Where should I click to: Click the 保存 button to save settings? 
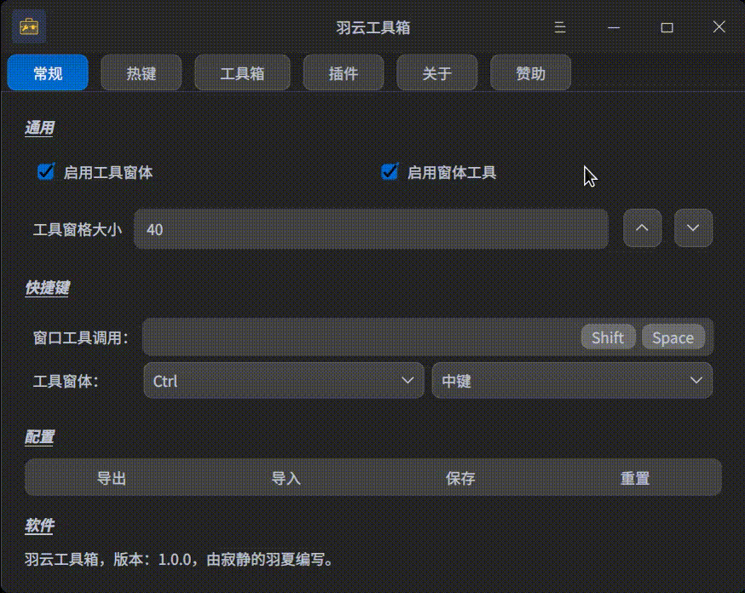click(461, 478)
